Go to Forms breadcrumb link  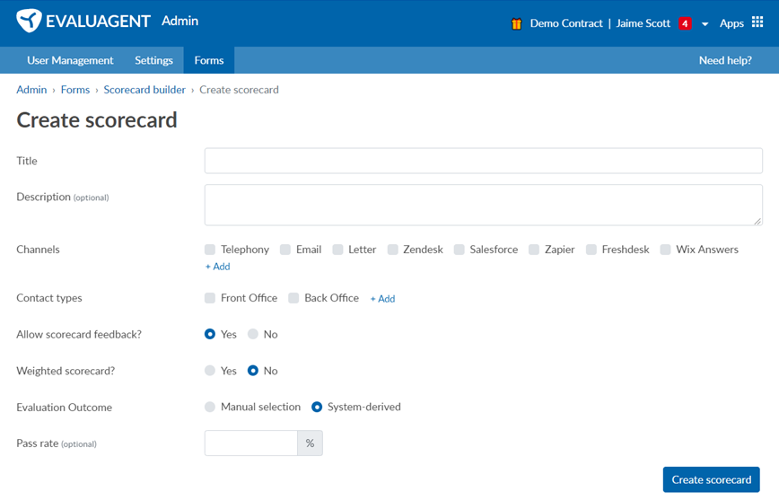pos(75,90)
